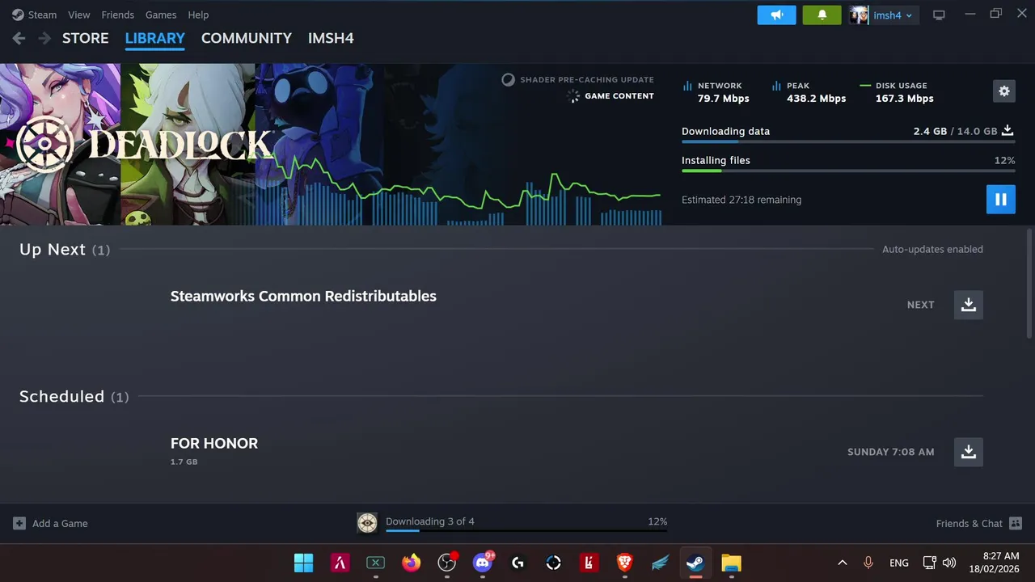Open the Help menu

click(x=198, y=15)
